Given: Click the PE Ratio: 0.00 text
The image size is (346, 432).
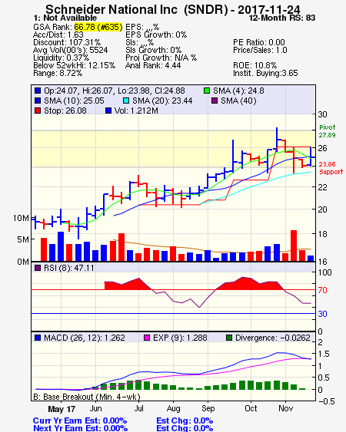Looking at the screenshot, I should 259,42.
